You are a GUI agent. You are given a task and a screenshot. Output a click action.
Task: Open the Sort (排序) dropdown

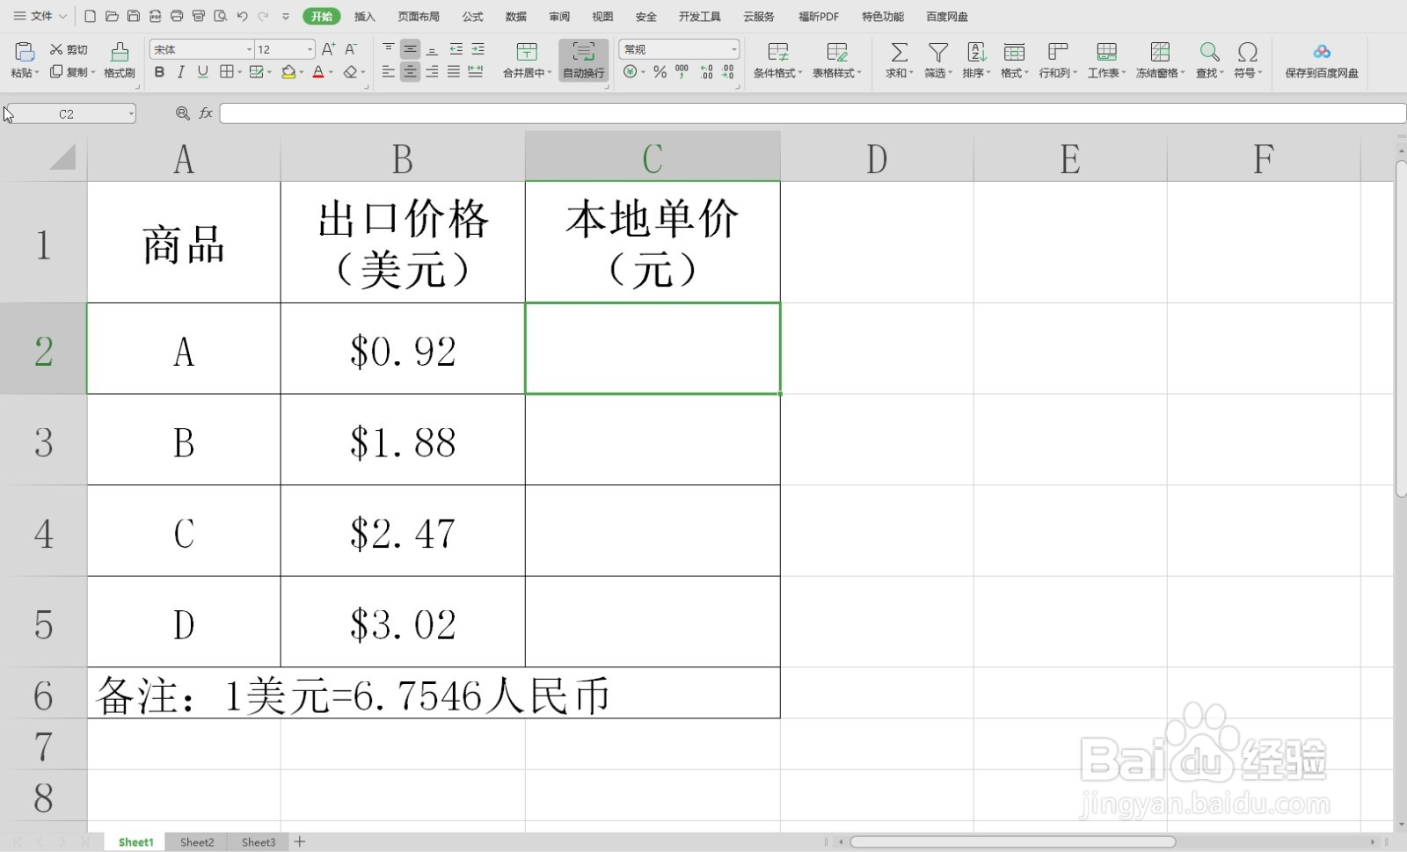(x=976, y=60)
